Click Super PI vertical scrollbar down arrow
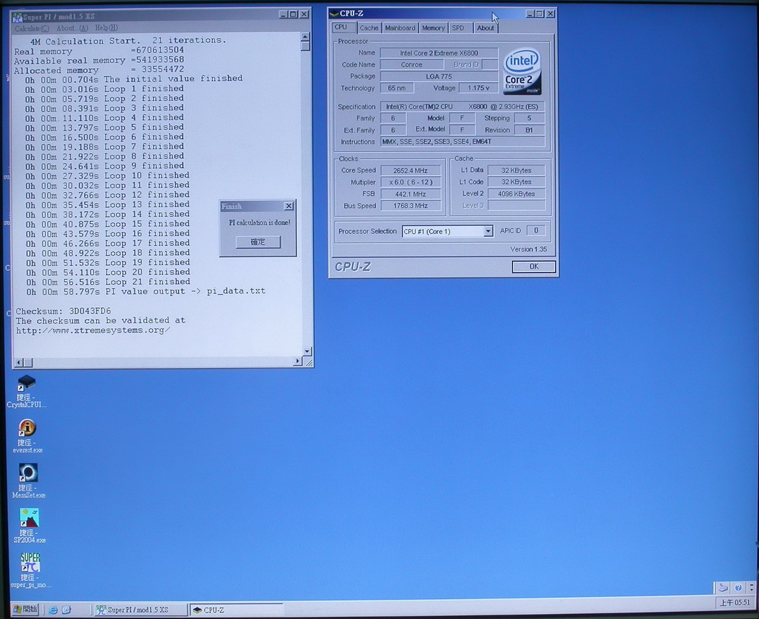Viewport: 759px width, 619px height. click(x=307, y=351)
